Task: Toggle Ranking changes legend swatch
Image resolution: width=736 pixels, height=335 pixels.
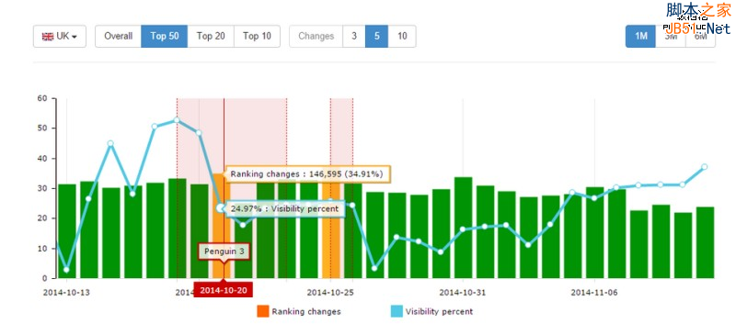Action: pos(263,311)
